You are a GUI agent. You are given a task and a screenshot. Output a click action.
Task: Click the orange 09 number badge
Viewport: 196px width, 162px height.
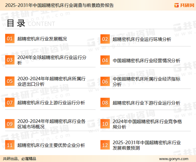click(x=10, y=124)
